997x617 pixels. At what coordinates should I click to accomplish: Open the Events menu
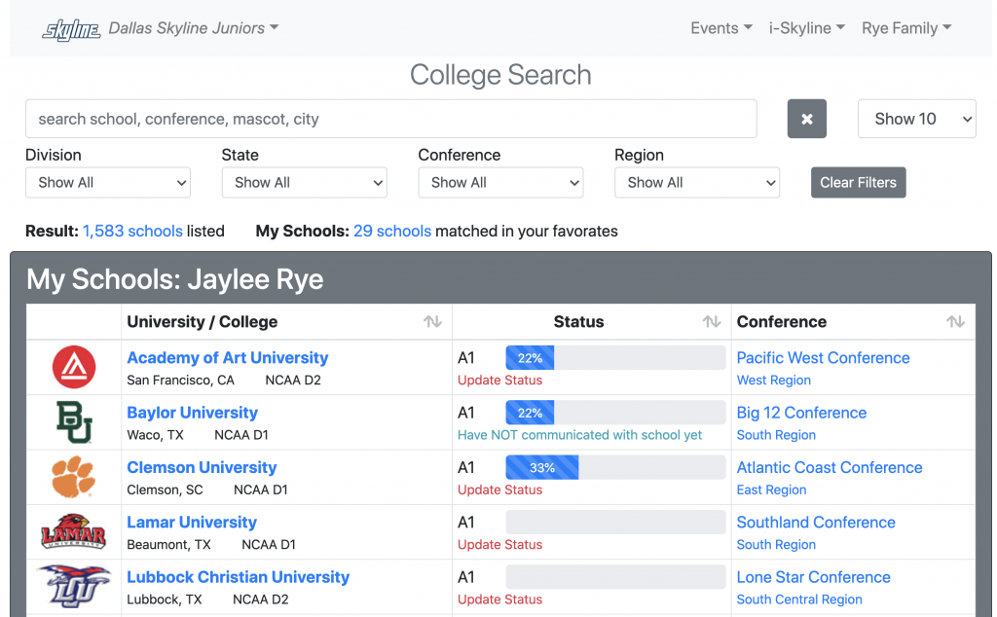(721, 28)
